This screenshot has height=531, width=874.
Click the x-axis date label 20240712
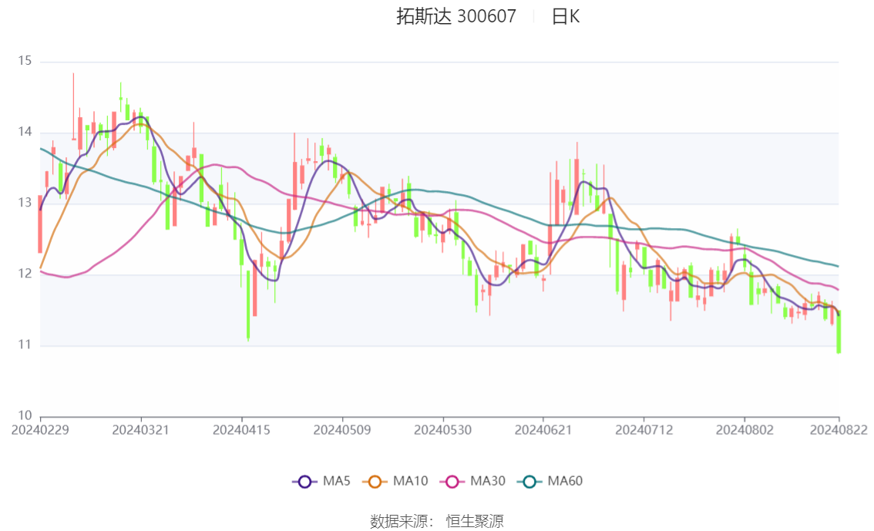pyautogui.click(x=644, y=430)
